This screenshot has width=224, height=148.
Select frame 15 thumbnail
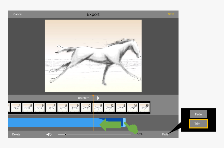click(x=144, y=107)
